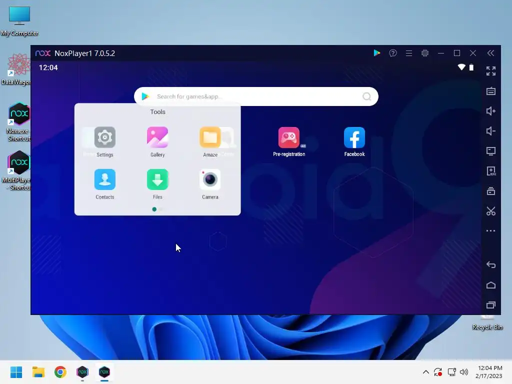Open Nox system settings gear
The image size is (512, 384).
point(425,53)
